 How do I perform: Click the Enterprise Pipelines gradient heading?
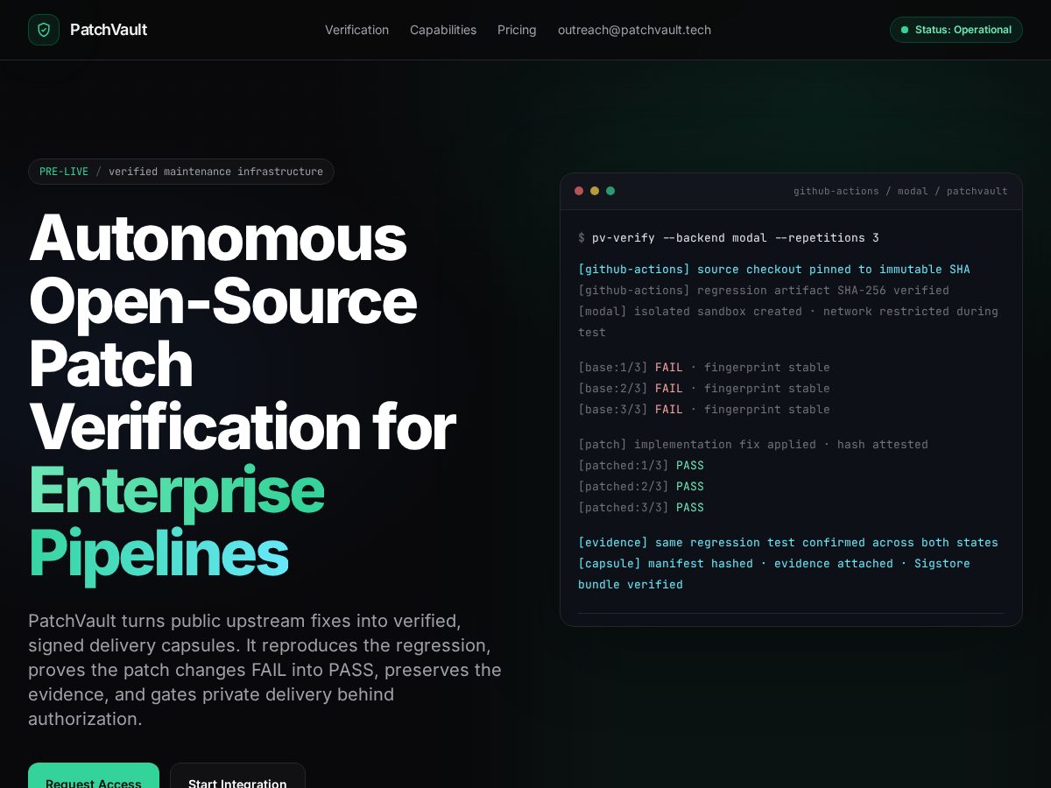176,522
